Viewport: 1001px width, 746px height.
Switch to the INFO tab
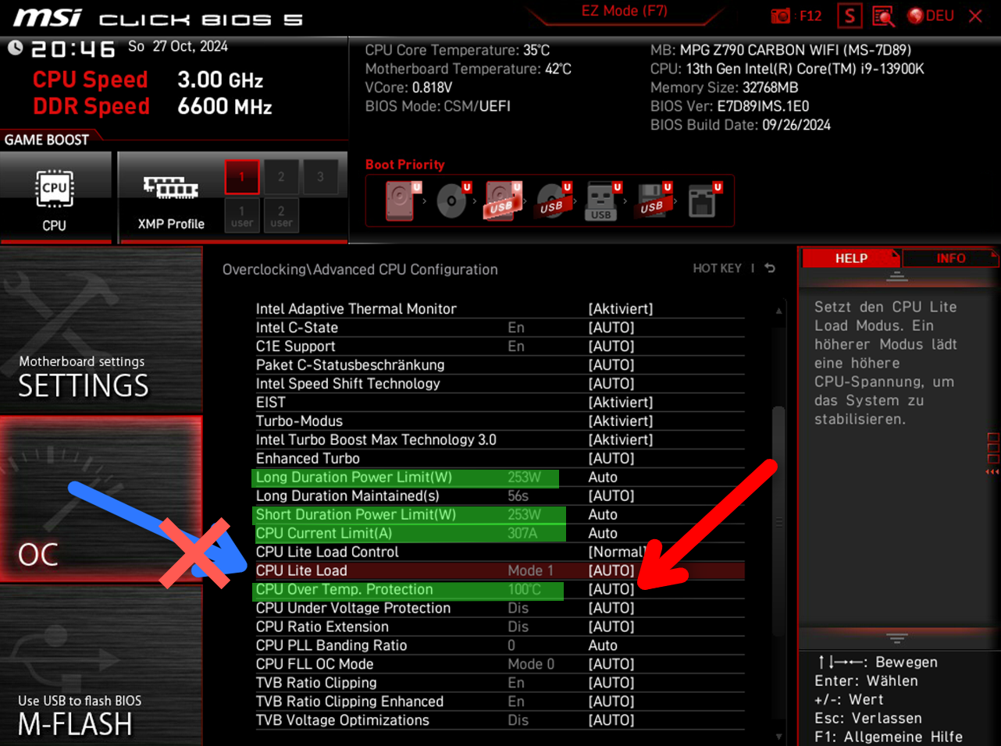click(950, 258)
